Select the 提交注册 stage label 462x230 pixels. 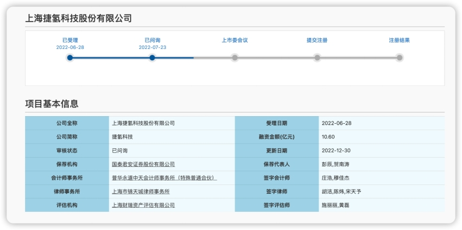tap(317, 40)
